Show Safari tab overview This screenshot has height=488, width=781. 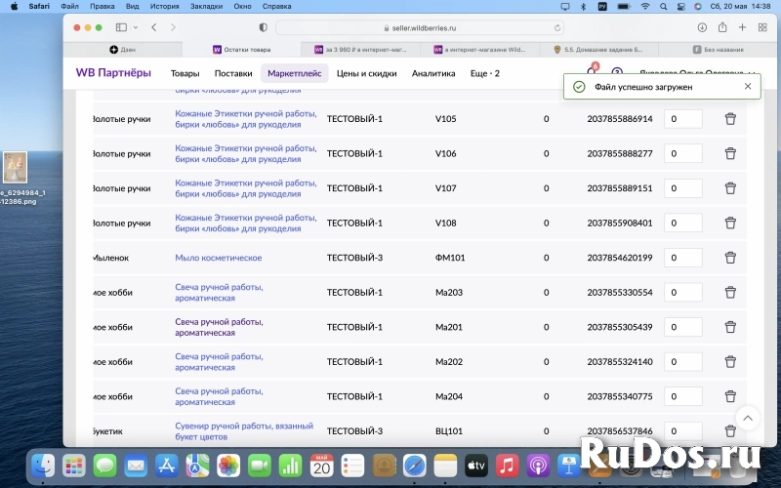pyautogui.click(x=762, y=27)
